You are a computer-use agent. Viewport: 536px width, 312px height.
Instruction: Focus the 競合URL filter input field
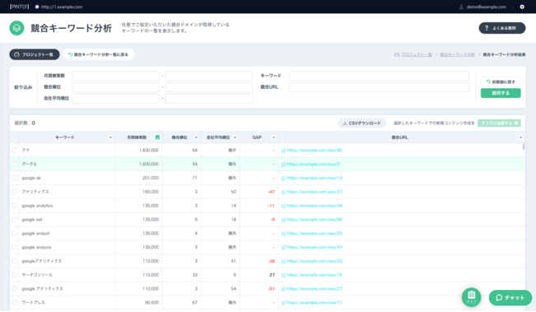point(379,87)
